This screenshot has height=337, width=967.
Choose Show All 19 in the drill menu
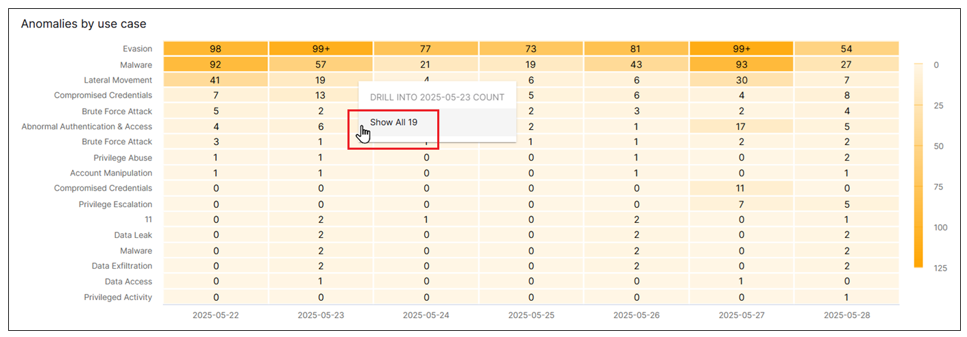[437, 122]
